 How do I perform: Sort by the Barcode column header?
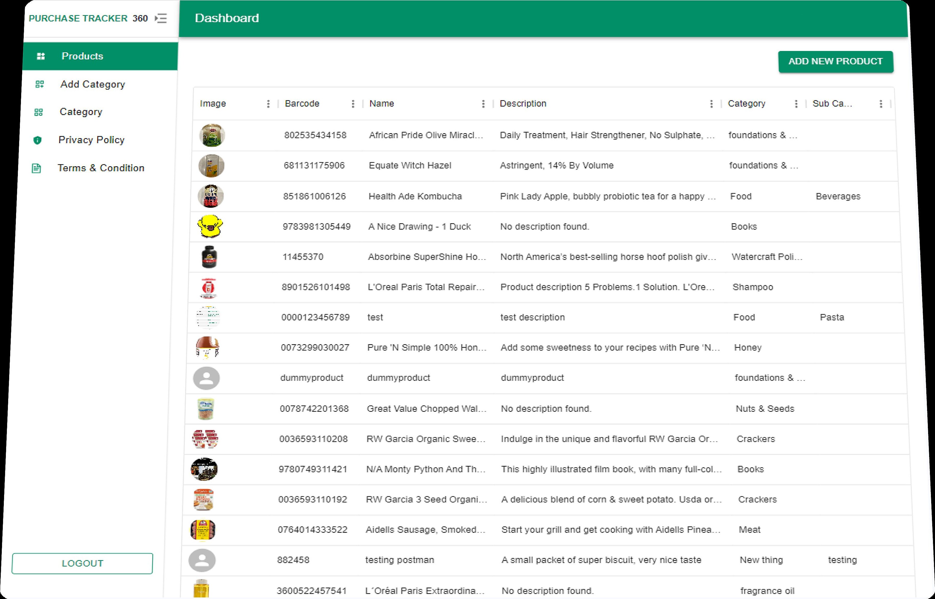(x=302, y=104)
